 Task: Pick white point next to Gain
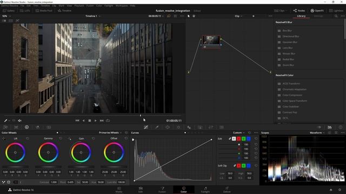tap(70, 138)
